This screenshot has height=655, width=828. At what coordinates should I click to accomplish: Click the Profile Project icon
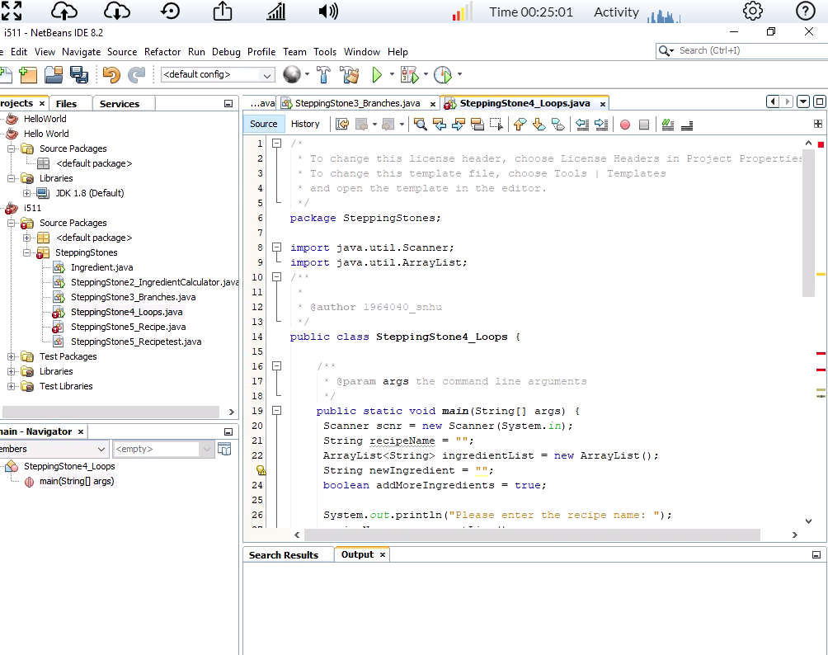pos(443,75)
